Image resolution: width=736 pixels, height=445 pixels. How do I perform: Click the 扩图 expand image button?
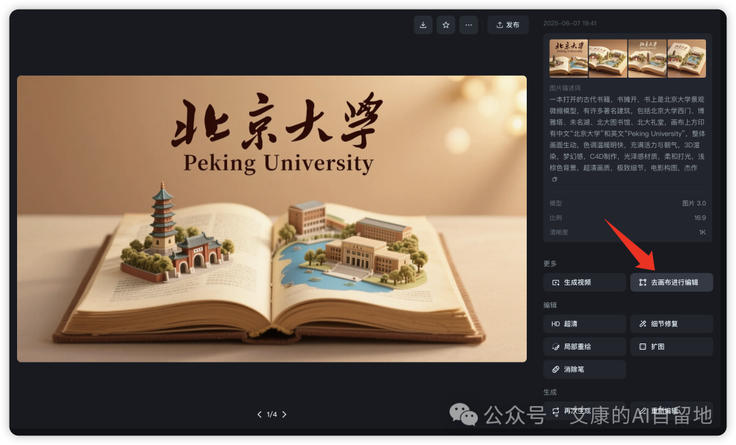point(672,346)
